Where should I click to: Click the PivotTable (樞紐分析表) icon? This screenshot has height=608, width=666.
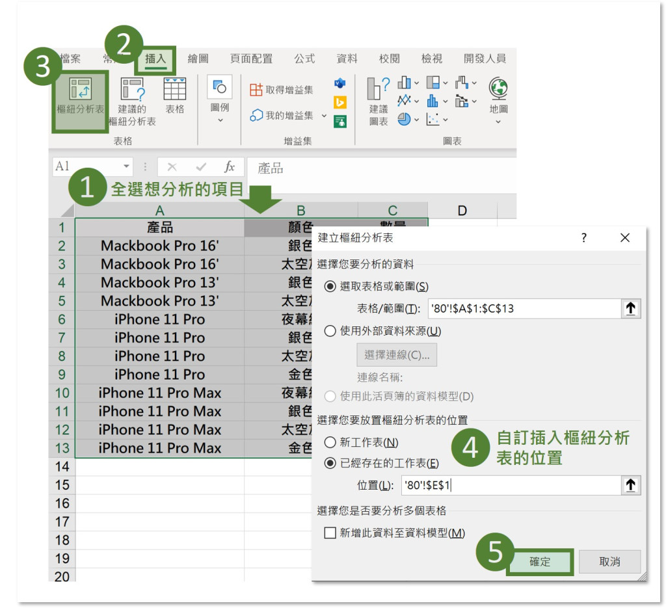(80, 89)
